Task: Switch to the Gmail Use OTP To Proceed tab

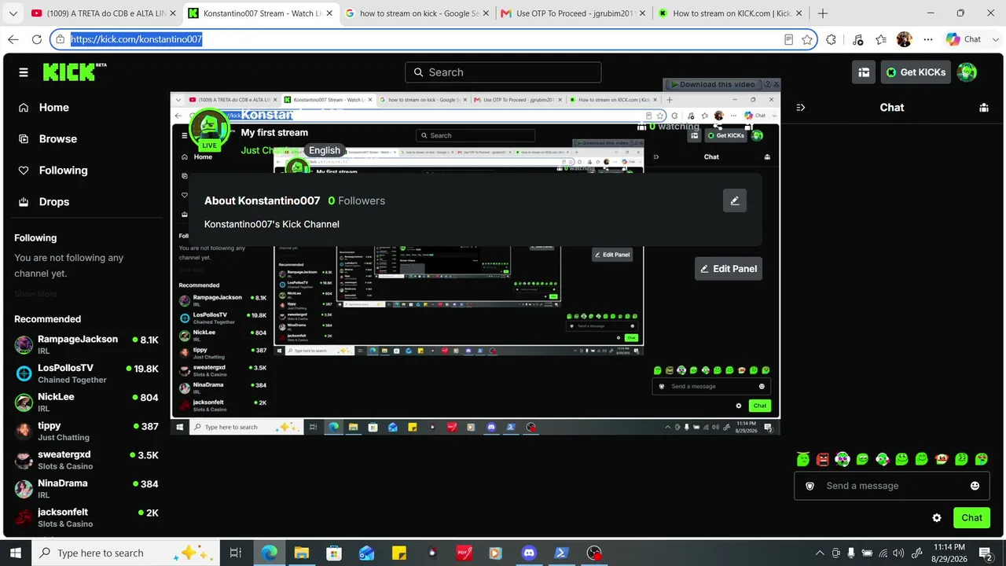Action: 574,13
